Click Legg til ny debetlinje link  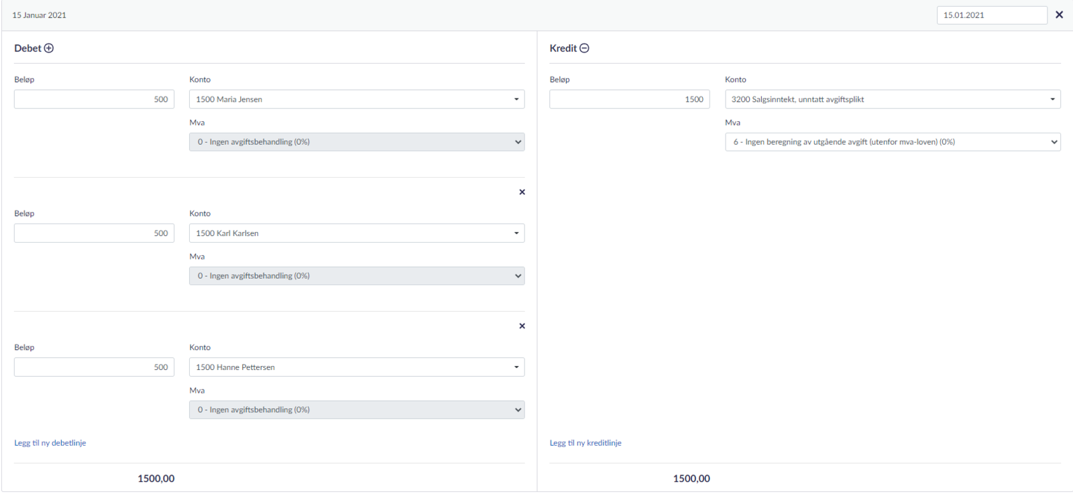pyautogui.click(x=50, y=443)
